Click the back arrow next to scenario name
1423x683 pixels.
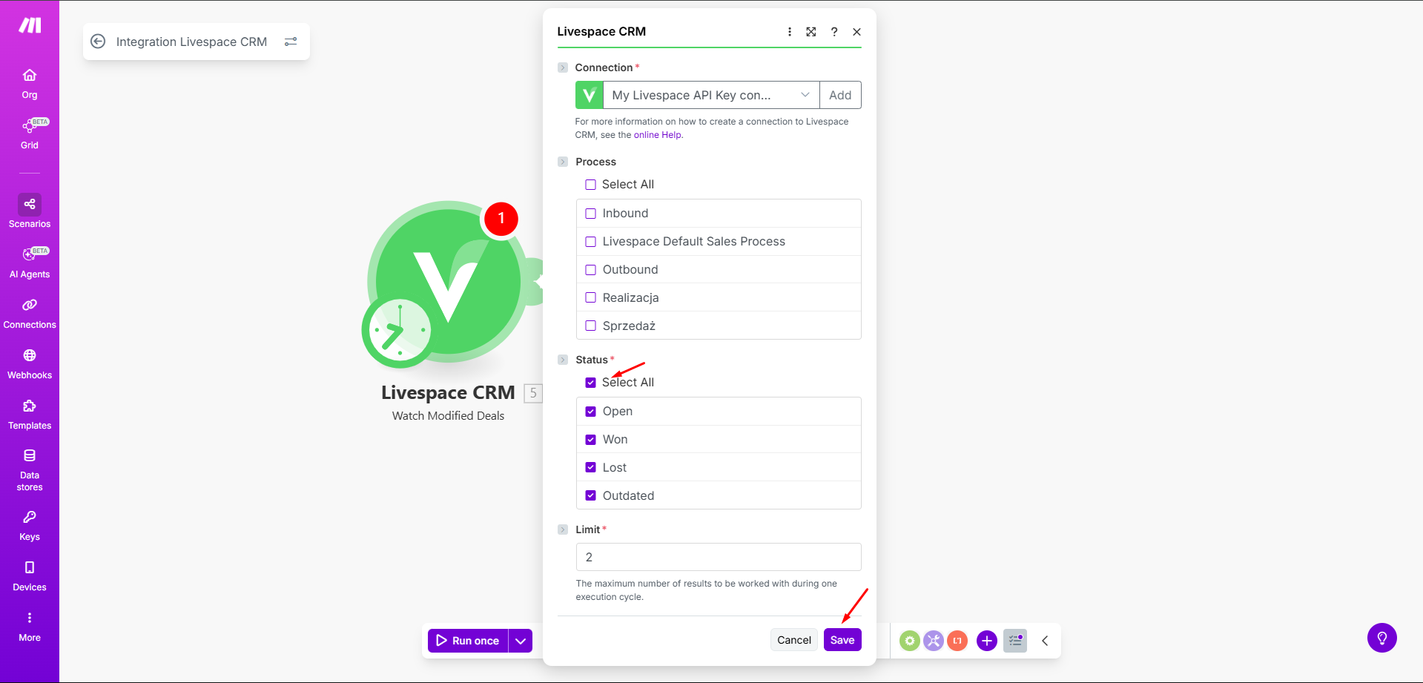98,42
